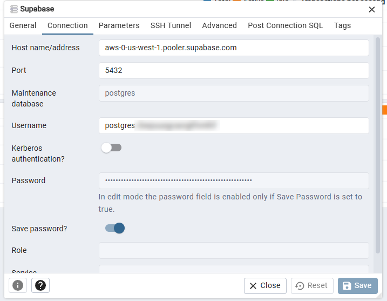
Task: Click the Supabase server icon in title
Action: click(14, 9)
